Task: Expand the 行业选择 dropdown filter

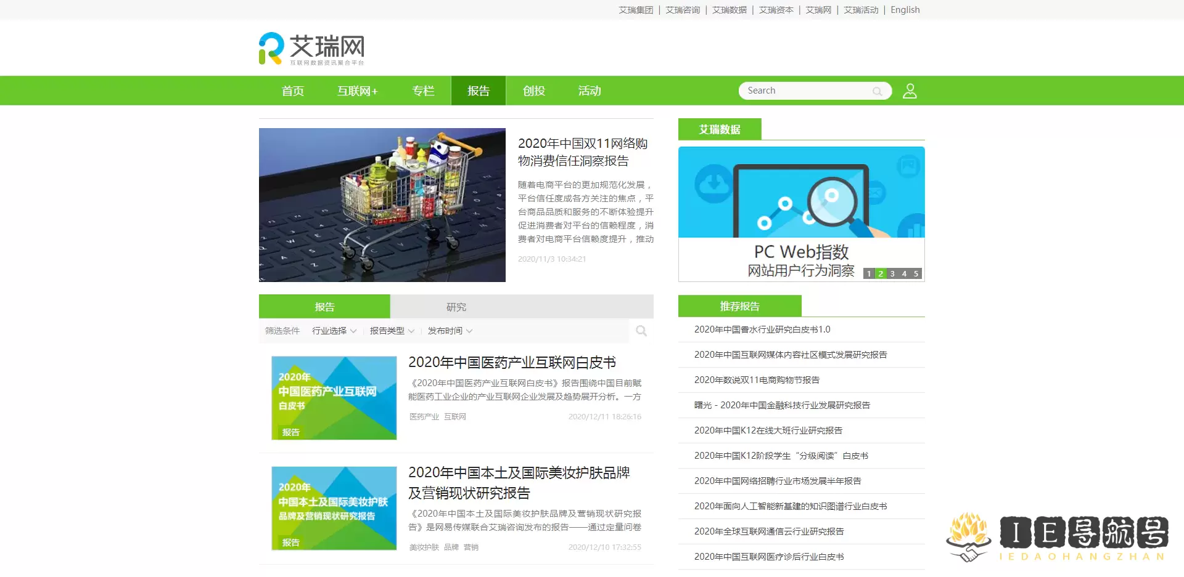Action: tap(334, 331)
